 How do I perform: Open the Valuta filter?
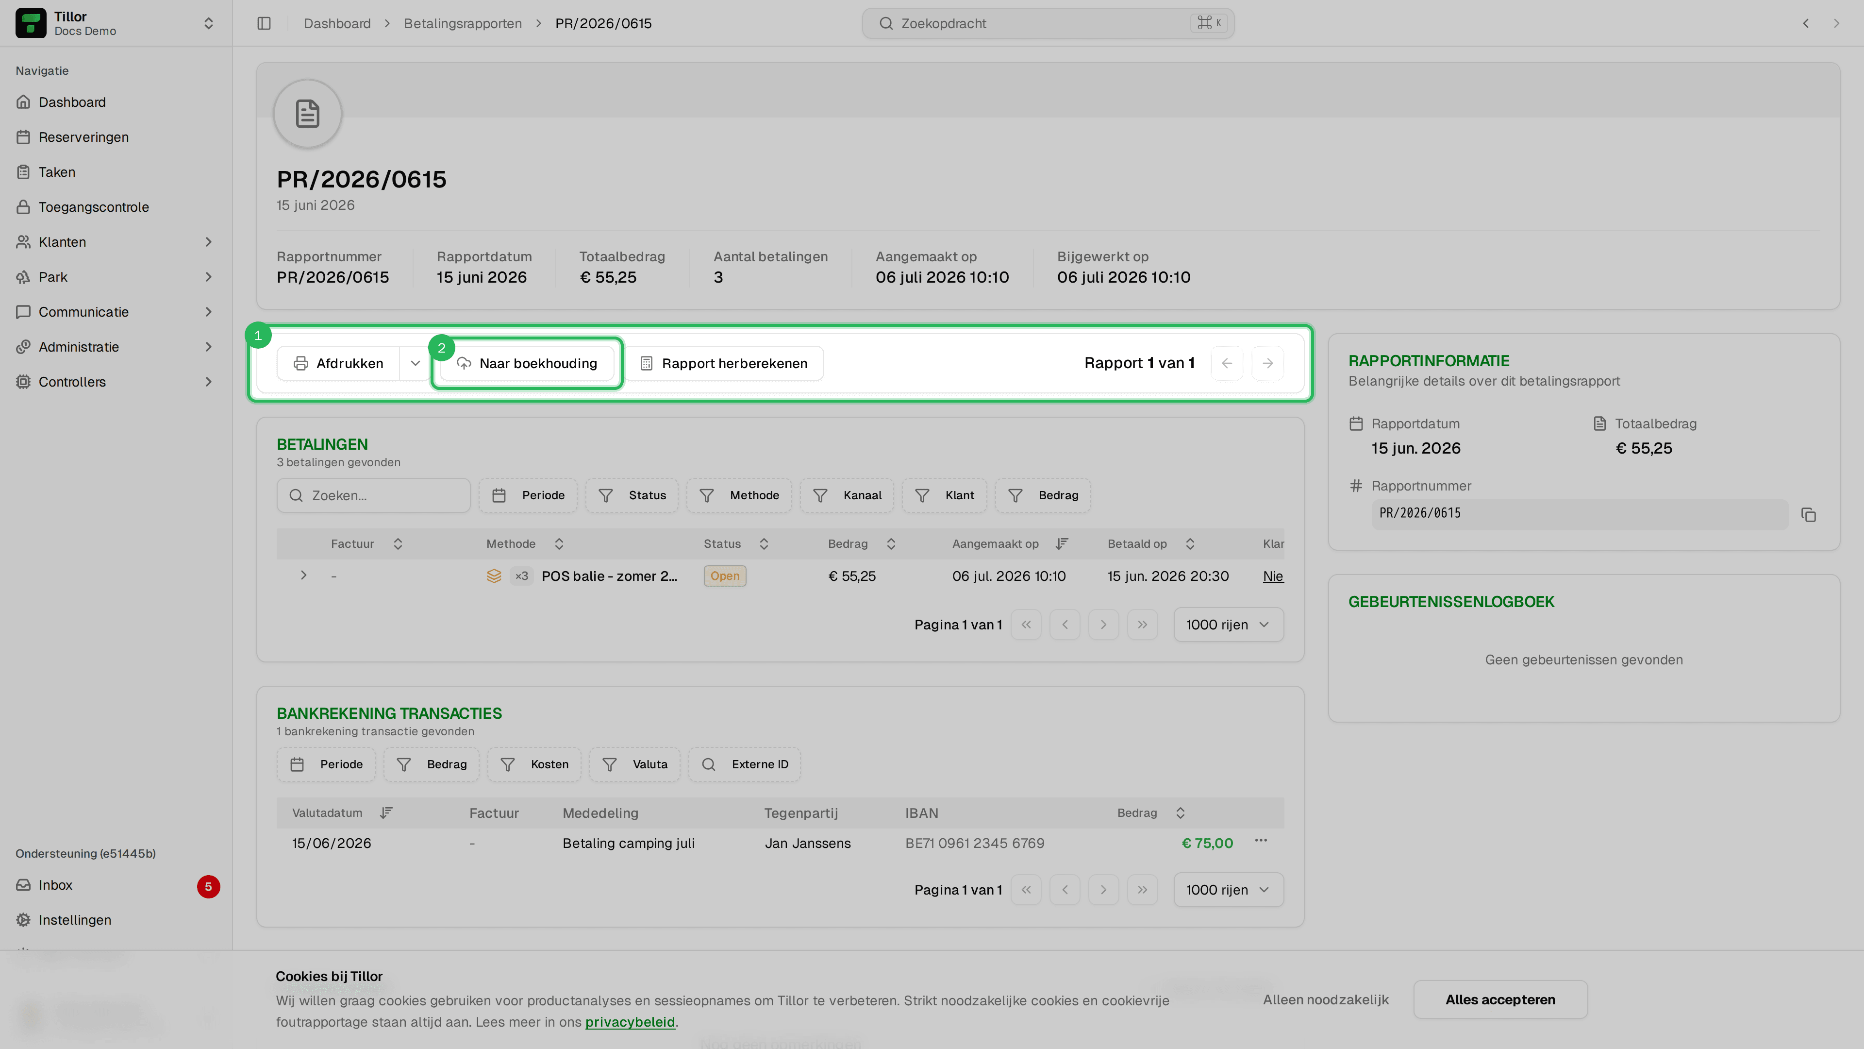[x=635, y=764]
